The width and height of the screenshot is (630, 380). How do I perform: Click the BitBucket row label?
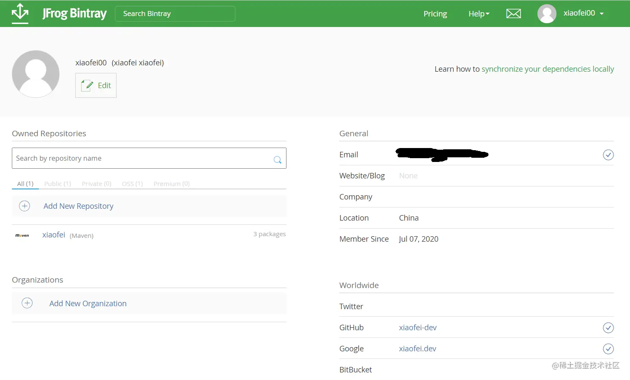click(355, 369)
